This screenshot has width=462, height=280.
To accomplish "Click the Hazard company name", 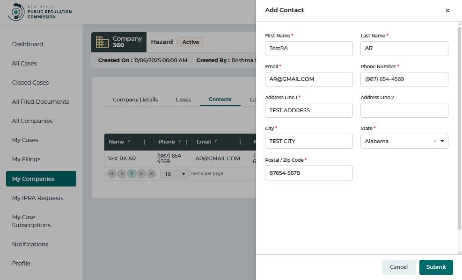I will (162, 42).
